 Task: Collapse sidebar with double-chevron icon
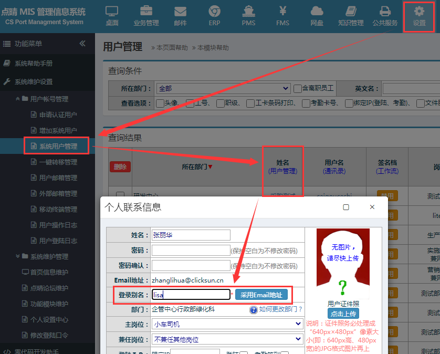(82, 43)
